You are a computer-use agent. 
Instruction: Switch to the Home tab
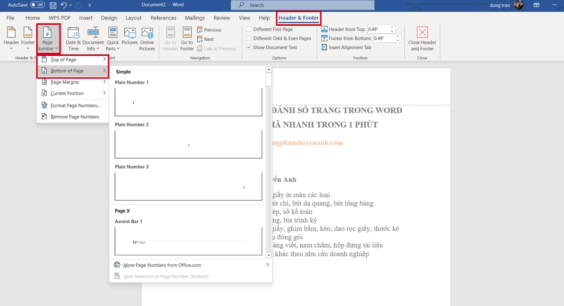point(32,18)
